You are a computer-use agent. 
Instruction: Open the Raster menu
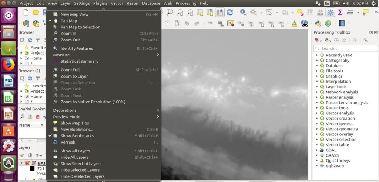coord(133,3)
